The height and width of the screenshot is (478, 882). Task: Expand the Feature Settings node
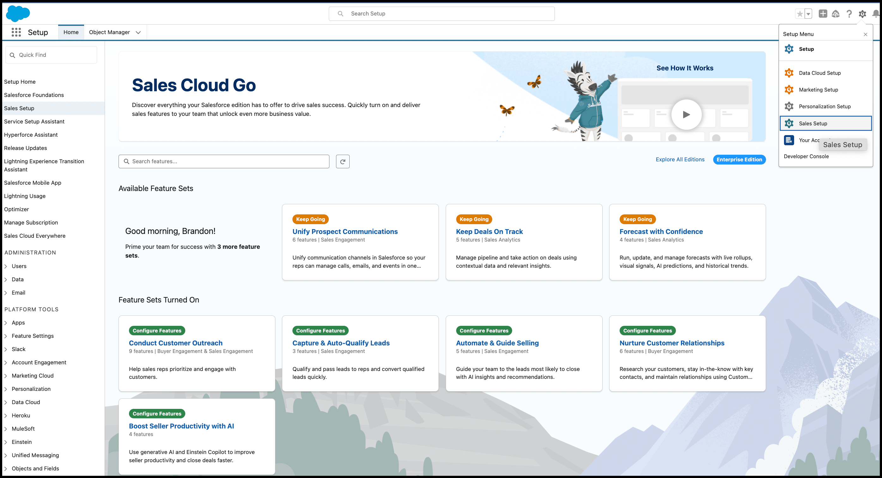(6, 336)
